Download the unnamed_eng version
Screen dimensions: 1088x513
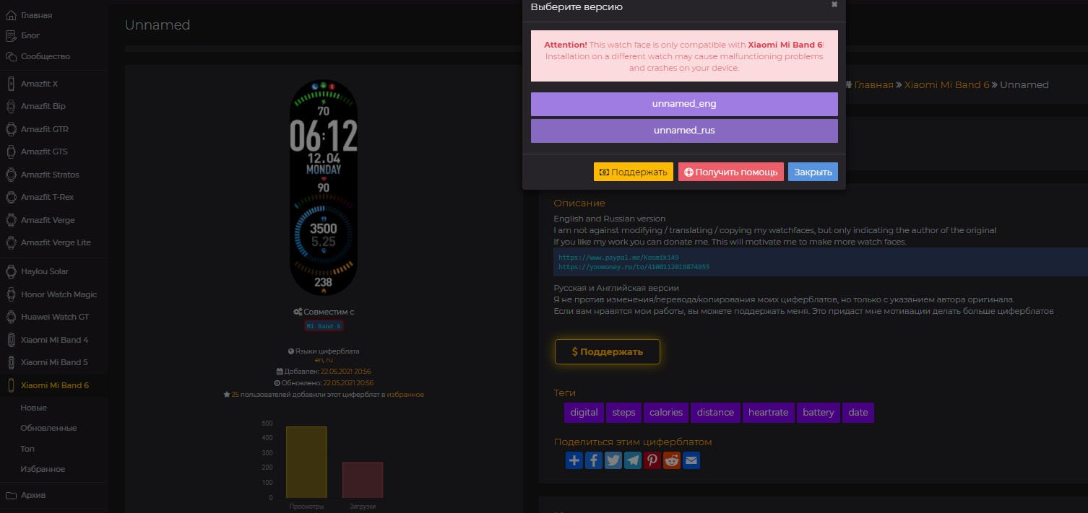click(x=683, y=104)
